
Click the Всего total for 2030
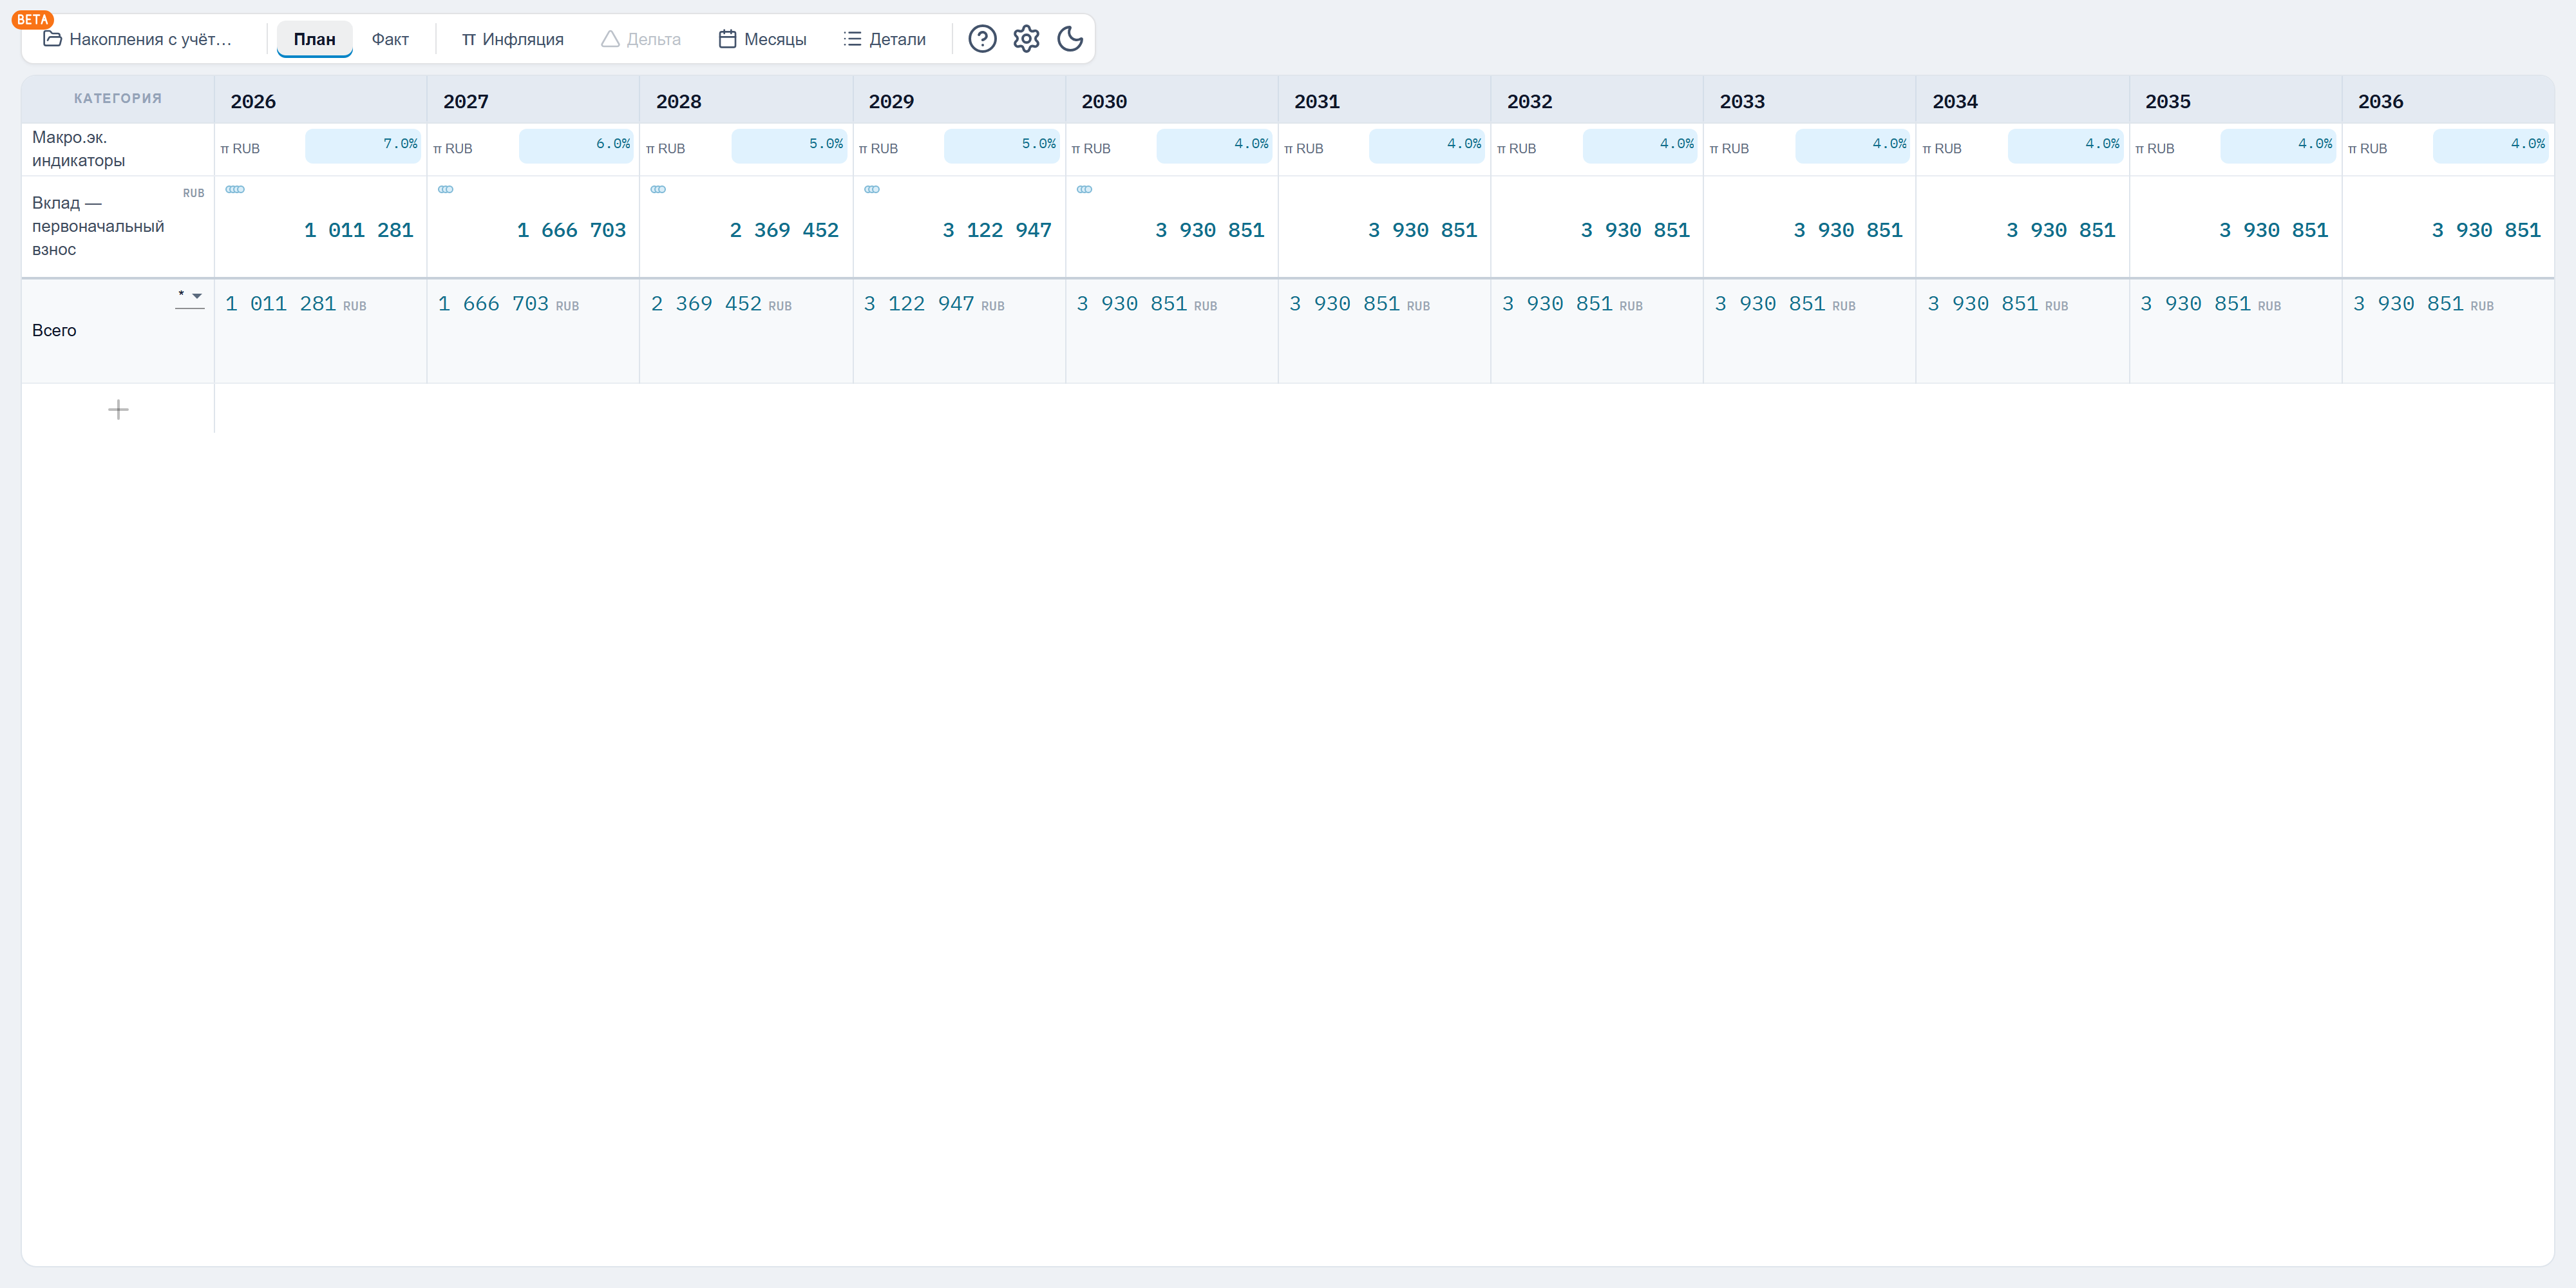[1147, 304]
